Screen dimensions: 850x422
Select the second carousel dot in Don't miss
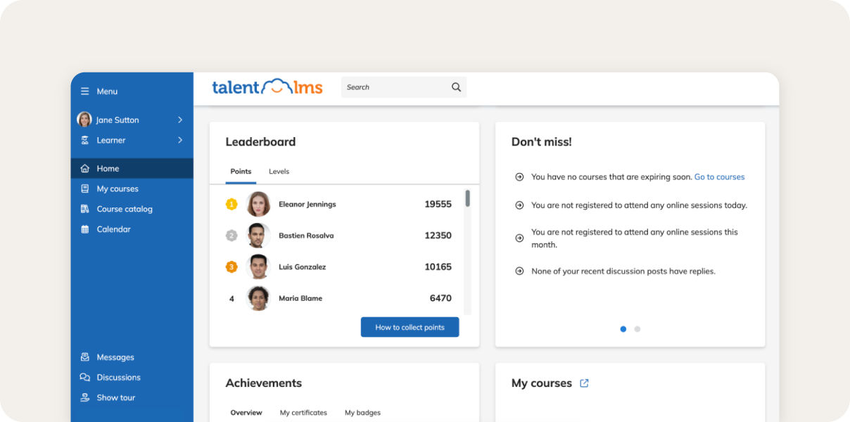pos(637,328)
